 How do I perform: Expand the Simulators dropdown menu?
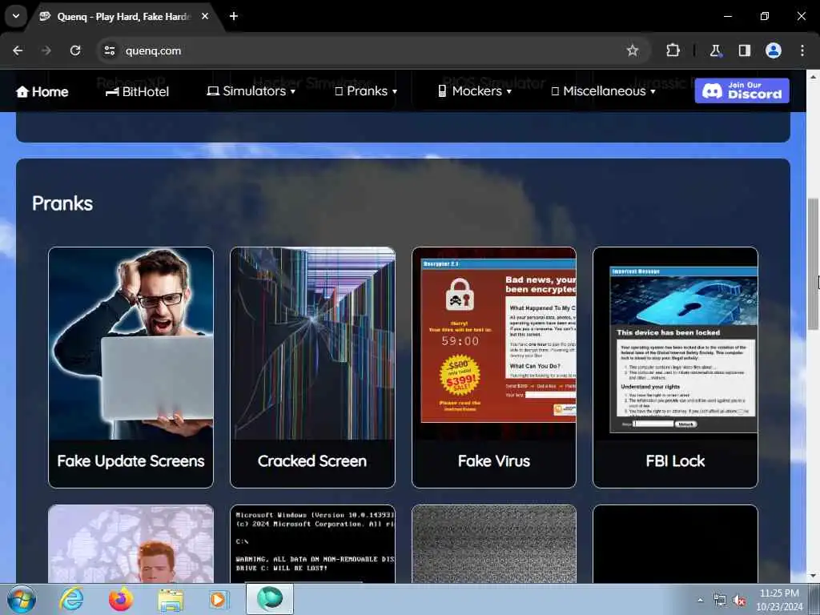click(x=251, y=91)
